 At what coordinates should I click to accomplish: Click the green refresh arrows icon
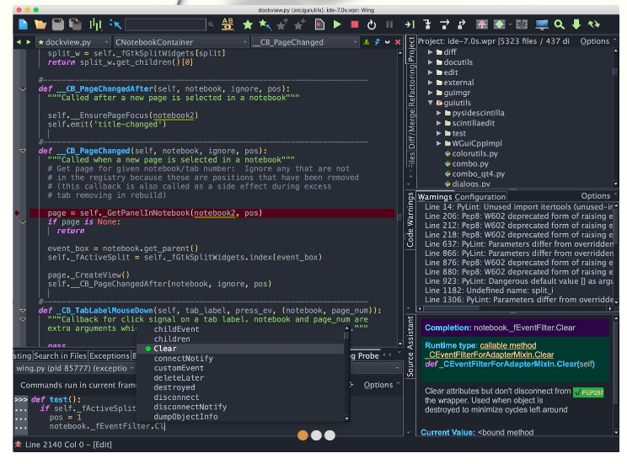tap(594, 24)
